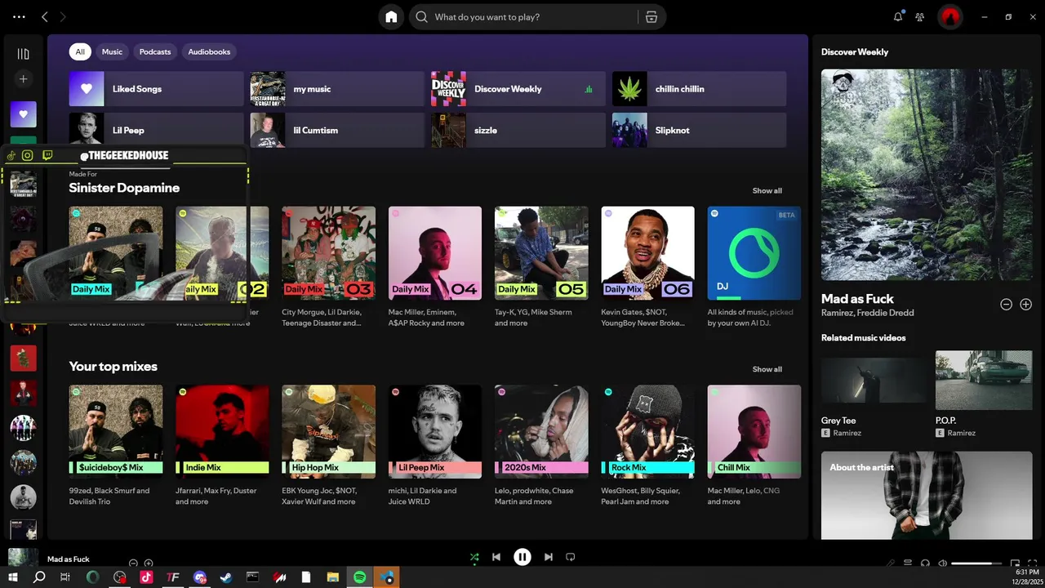The image size is (1045, 588).
Task: Select the Audiobooks filter chip
Action: (x=209, y=51)
